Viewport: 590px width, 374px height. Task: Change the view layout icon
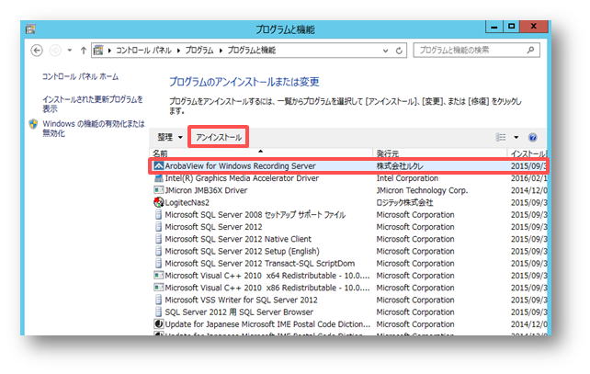pyautogui.click(x=501, y=137)
